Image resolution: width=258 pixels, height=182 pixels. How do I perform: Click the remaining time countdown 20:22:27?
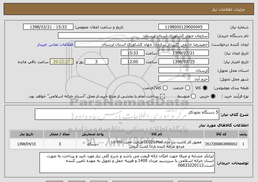pos(62,62)
